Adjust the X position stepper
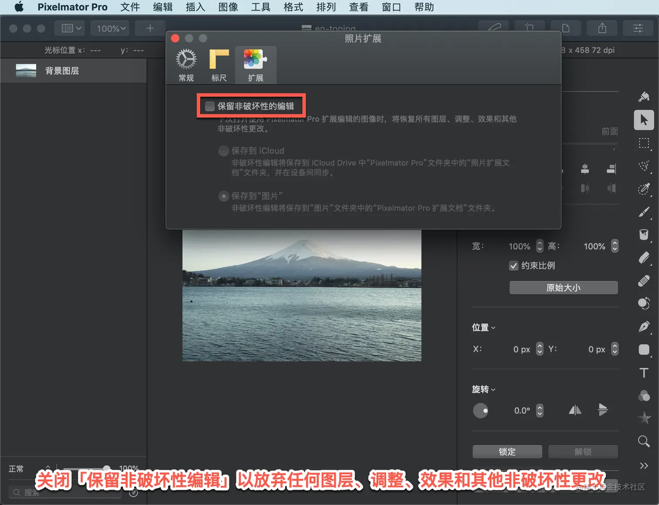 pos(540,349)
